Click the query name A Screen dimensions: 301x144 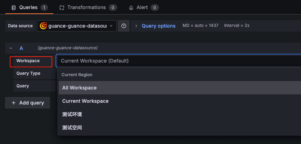click(21, 48)
